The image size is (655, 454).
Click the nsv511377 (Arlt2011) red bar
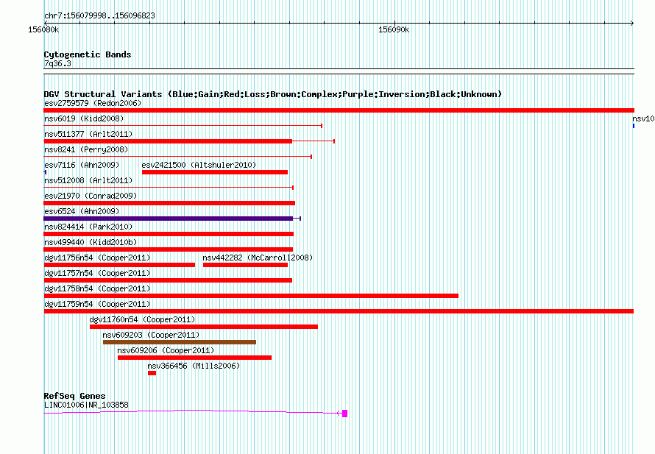click(x=168, y=141)
